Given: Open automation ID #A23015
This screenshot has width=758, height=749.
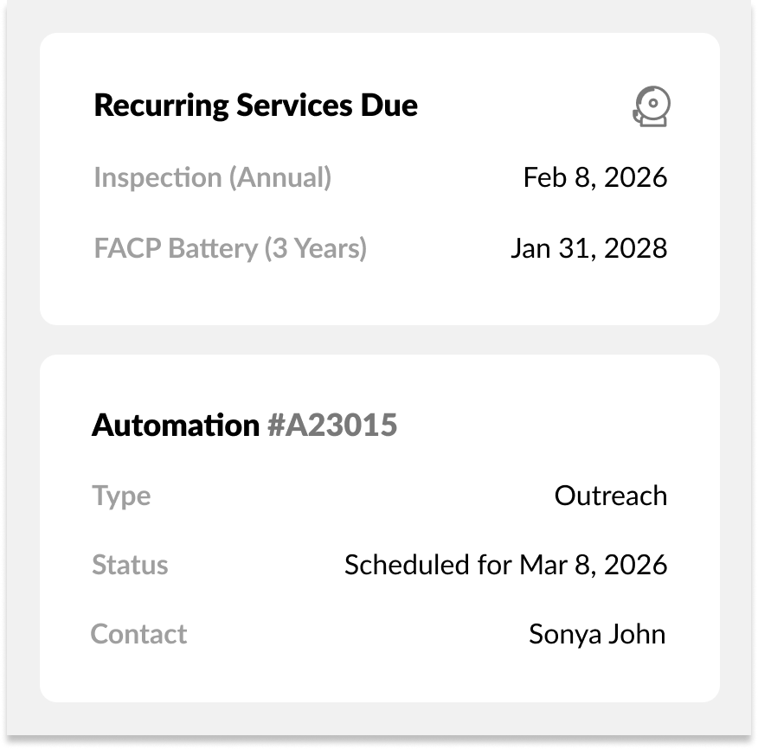Looking at the screenshot, I should click(x=332, y=426).
